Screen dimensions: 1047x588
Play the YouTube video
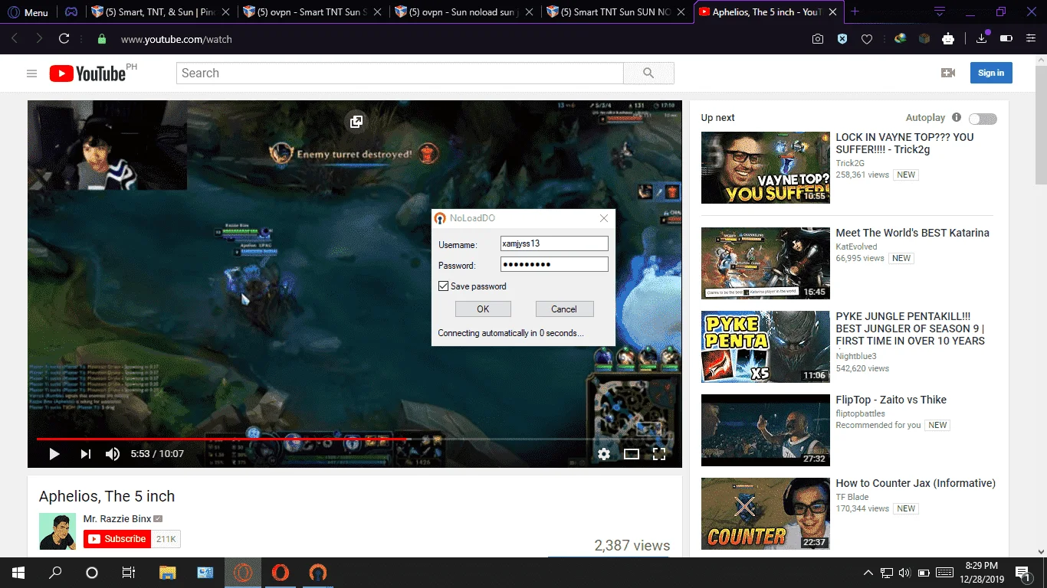(x=54, y=454)
